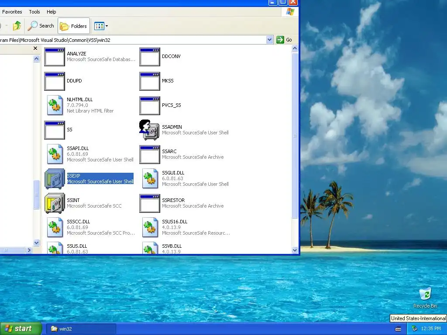The height and width of the screenshot is (335, 447).
Task: Select the SSVB.DLL file icon
Action: pos(150,248)
